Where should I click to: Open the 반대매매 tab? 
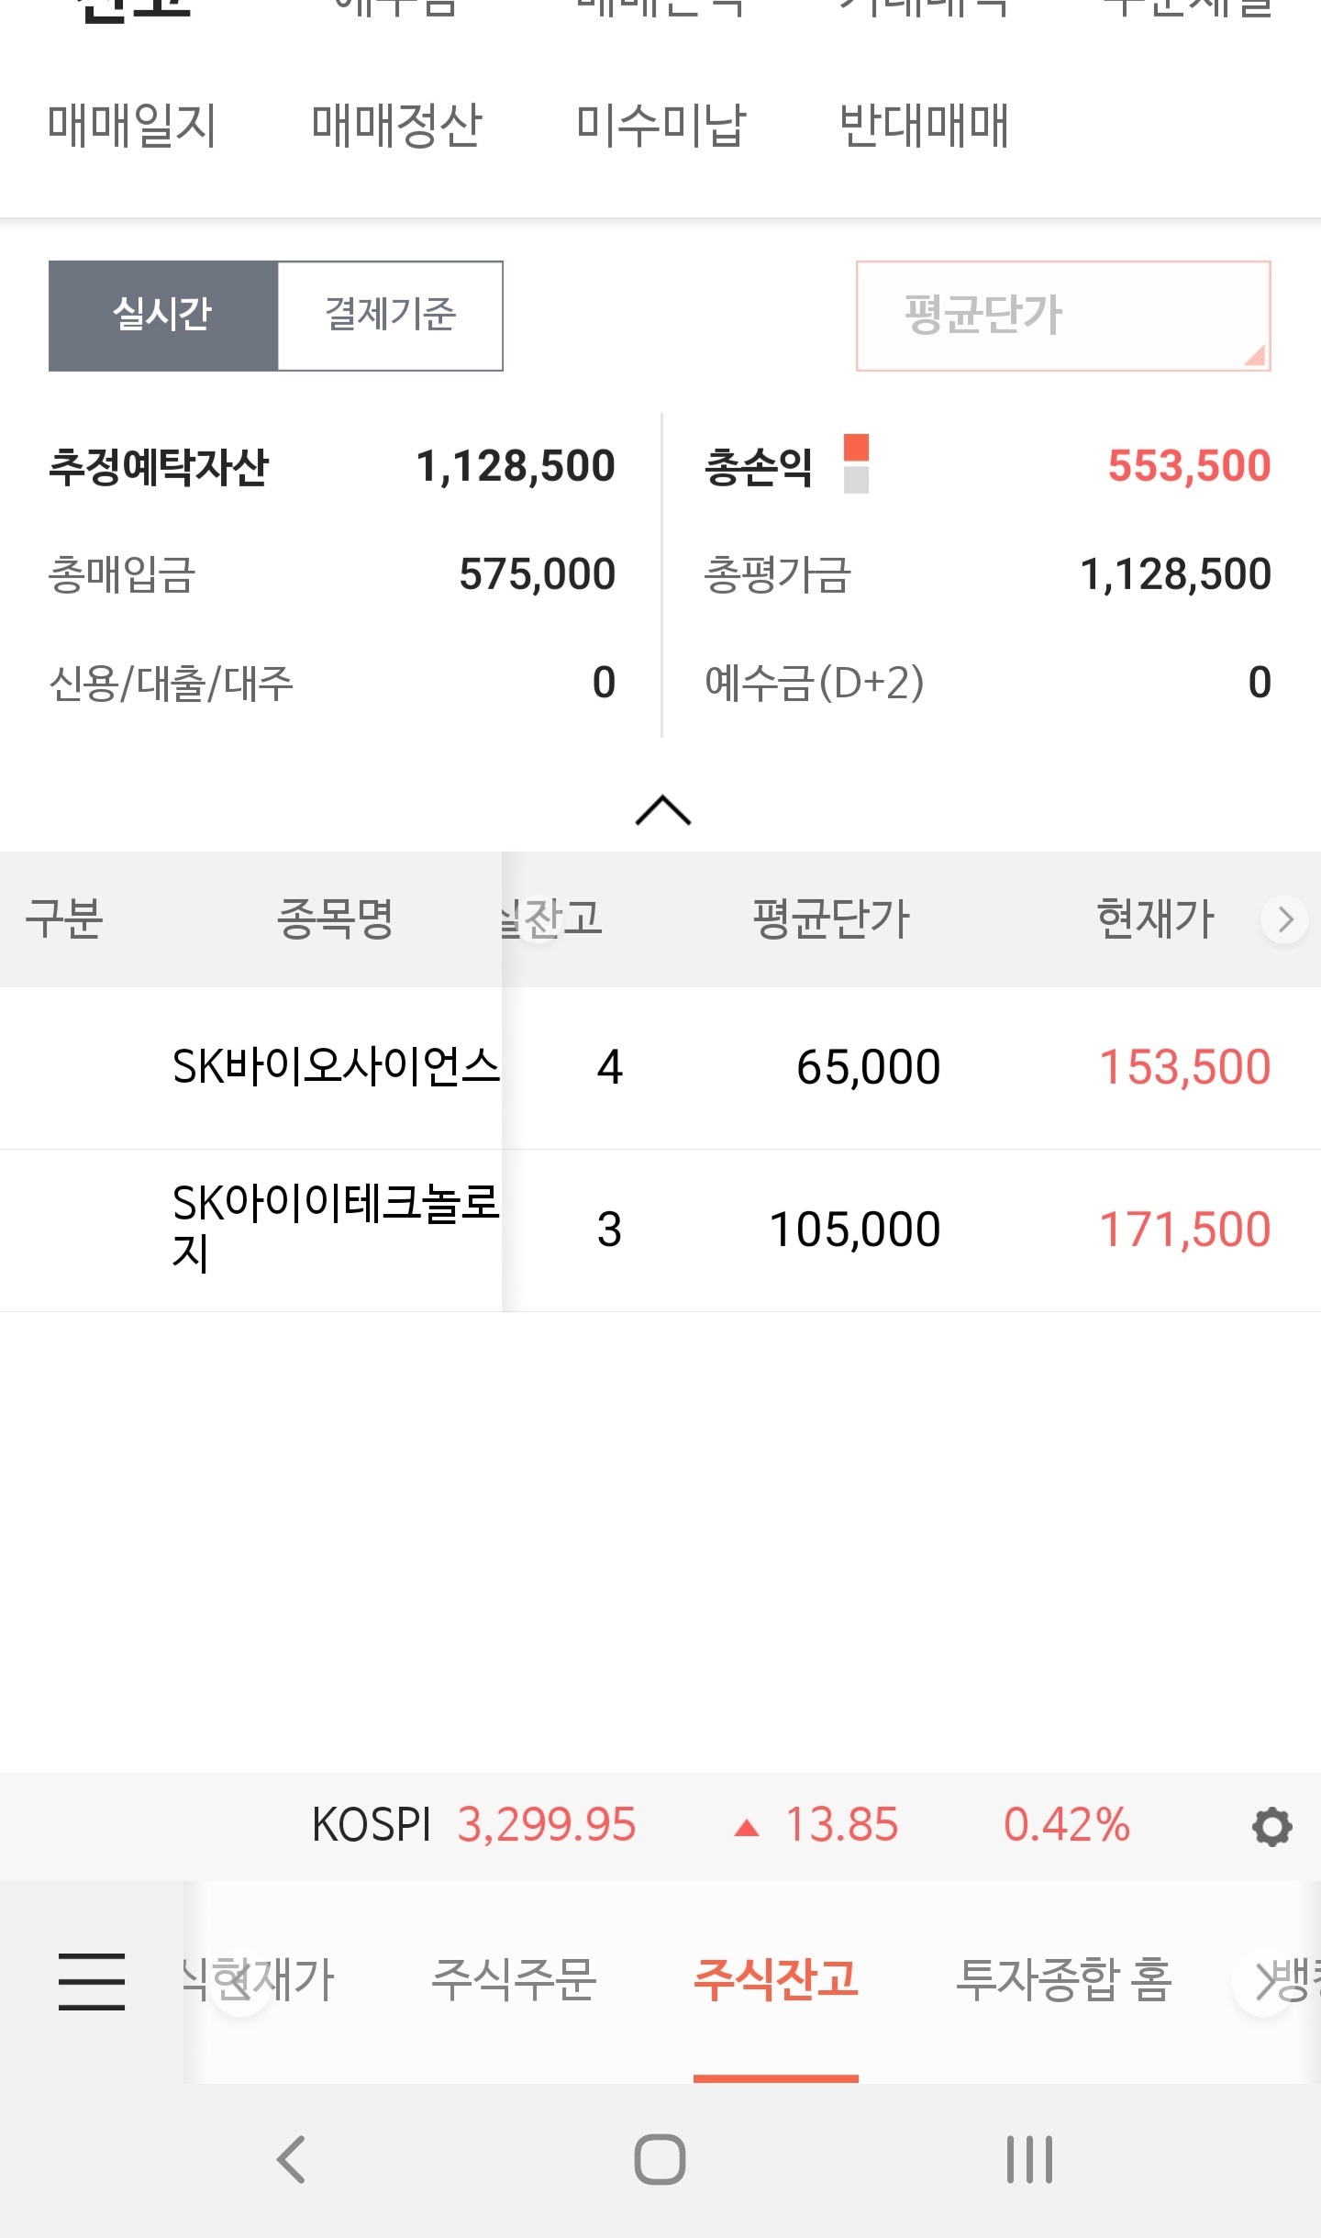tap(924, 126)
